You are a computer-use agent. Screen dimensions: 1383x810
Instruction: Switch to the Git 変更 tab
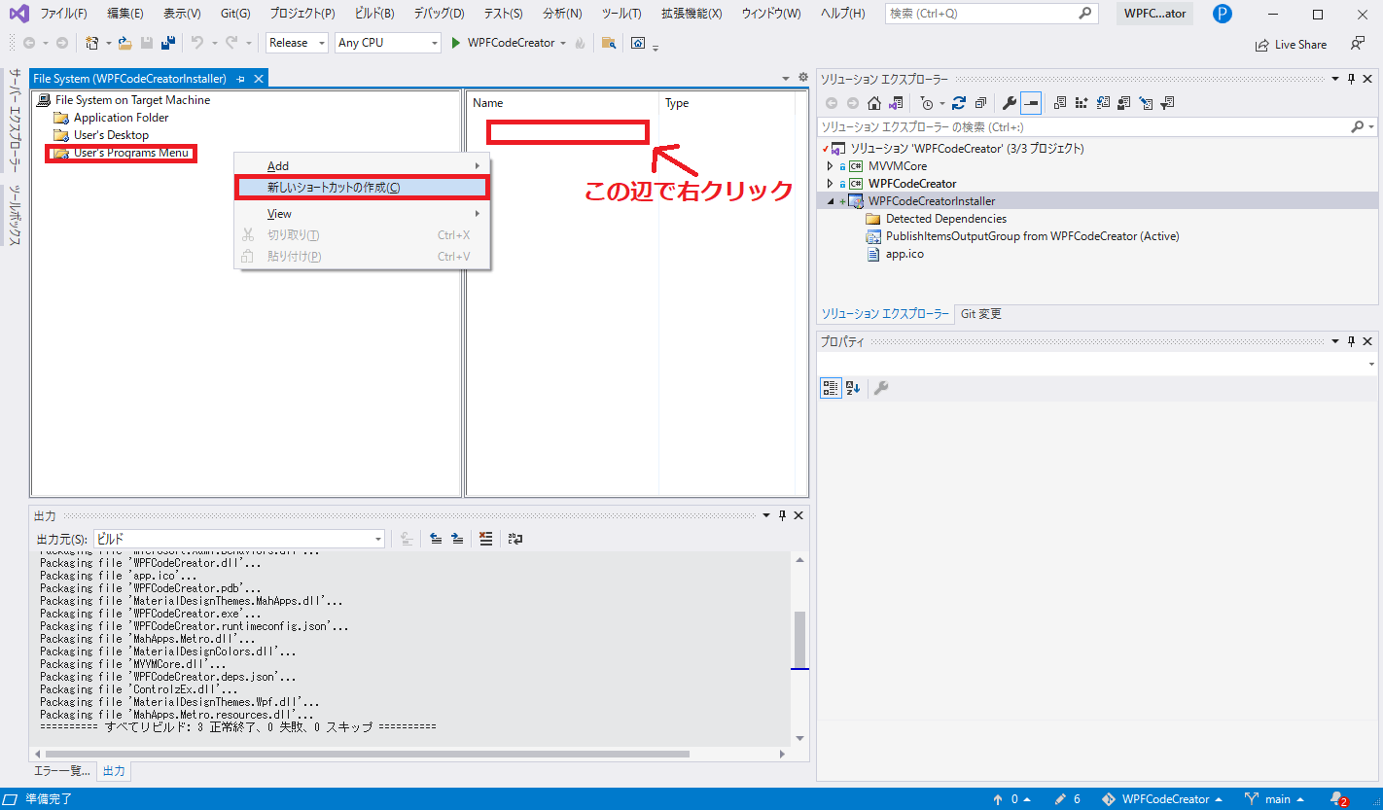pyautogui.click(x=980, y=314)
